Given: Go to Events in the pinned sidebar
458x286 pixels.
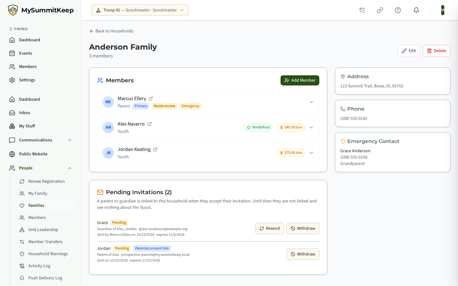Looking at the screenshot, I should pyautogui.click(x=41, y=53).
